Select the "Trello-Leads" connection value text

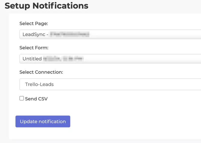pyautogui.click(x=39, y=84)
